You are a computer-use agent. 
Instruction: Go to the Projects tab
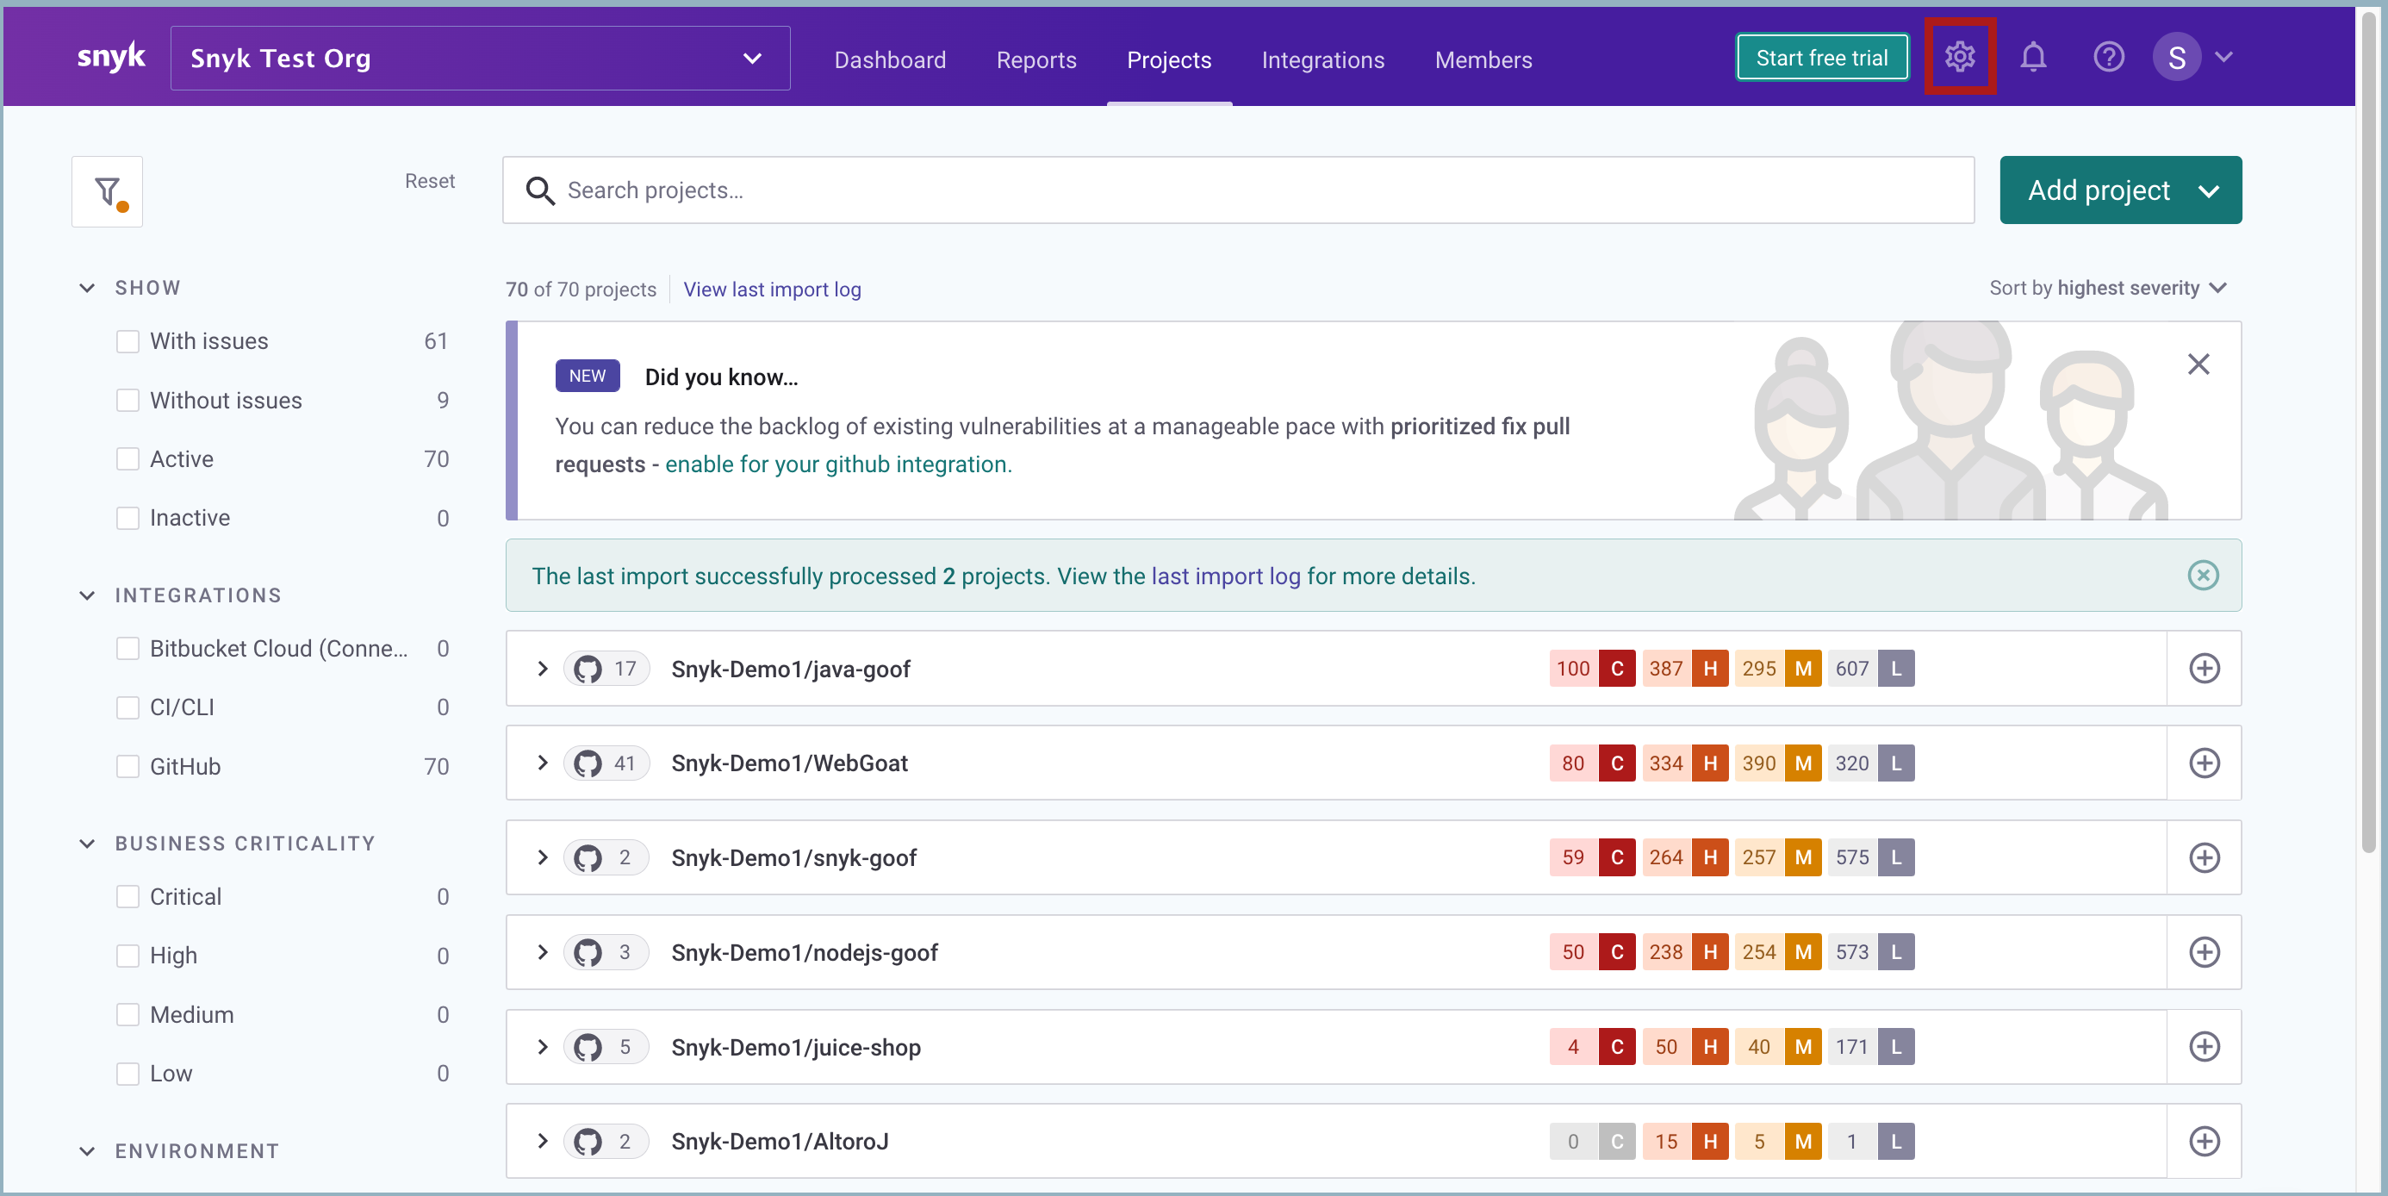tap(1168, 59)
